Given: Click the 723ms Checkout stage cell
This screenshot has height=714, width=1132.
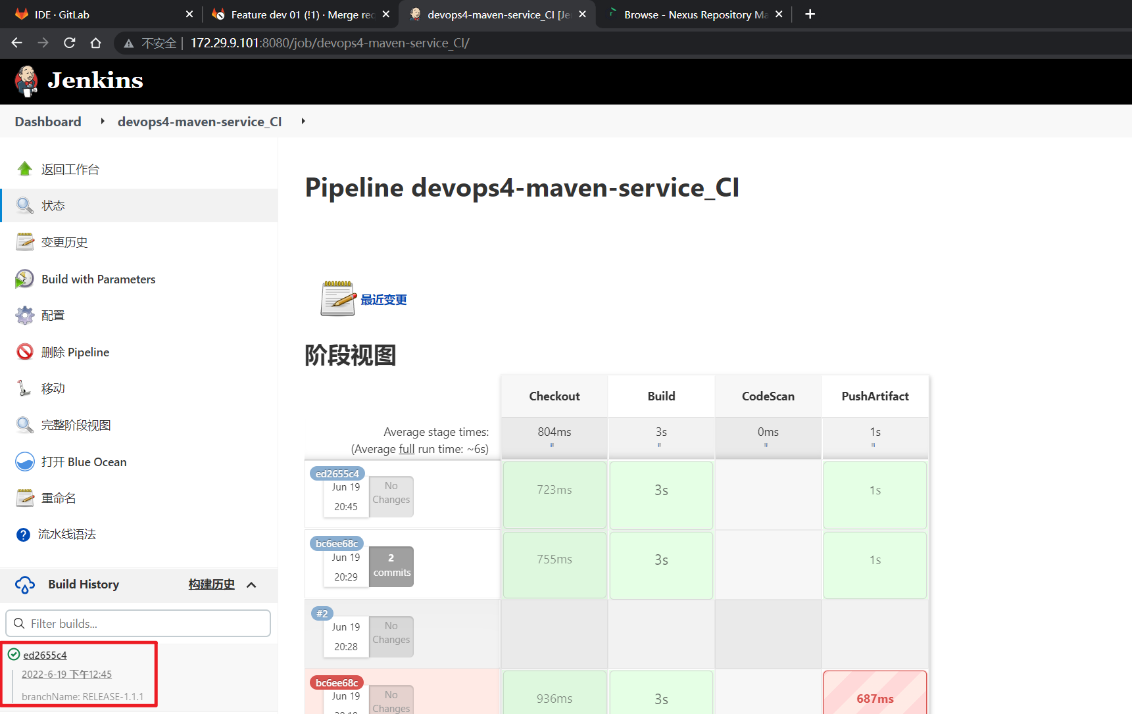Looking at the screenshot, I should click(554, 495).
